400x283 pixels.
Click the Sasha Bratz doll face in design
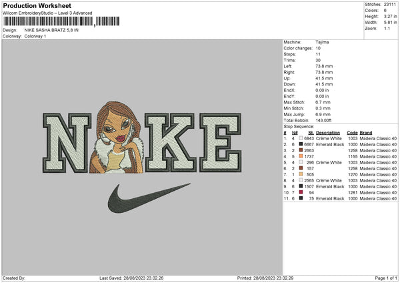[x=115, y=129]
